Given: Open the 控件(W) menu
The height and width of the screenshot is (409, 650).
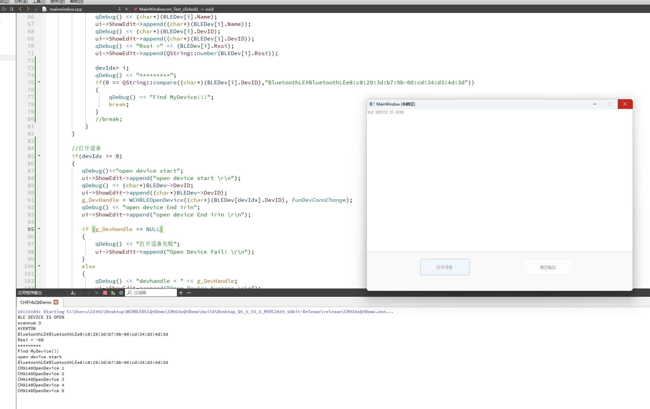Looking at the screenshot, I should point(58,2).
